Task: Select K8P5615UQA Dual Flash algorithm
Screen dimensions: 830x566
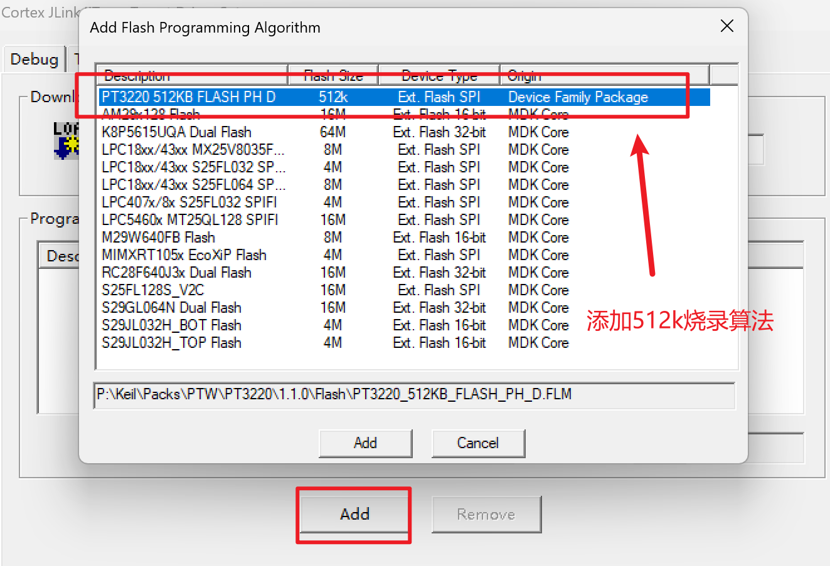Action: click(176, 132)
